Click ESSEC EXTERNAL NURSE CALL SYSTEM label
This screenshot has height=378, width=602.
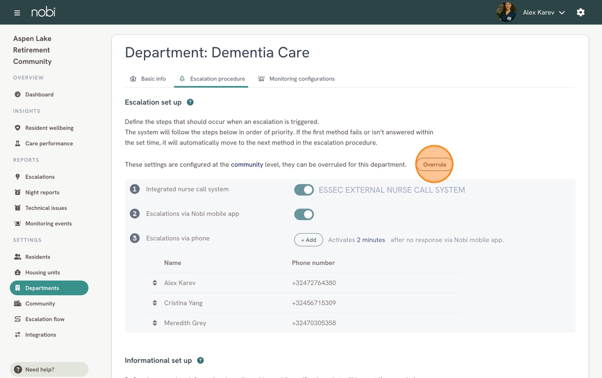[x=392, y=190]
